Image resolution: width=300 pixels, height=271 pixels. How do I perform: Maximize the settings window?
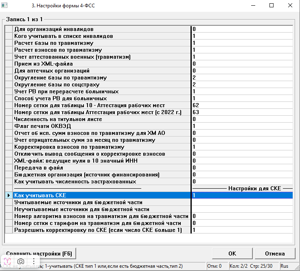tap(272, 6)
